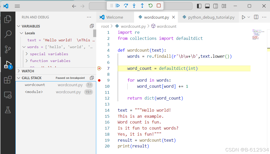Image resolution: width=270 pixels, height=154 pixels.
Task: Collapse all in the Variables section
Action: [92, 26]
